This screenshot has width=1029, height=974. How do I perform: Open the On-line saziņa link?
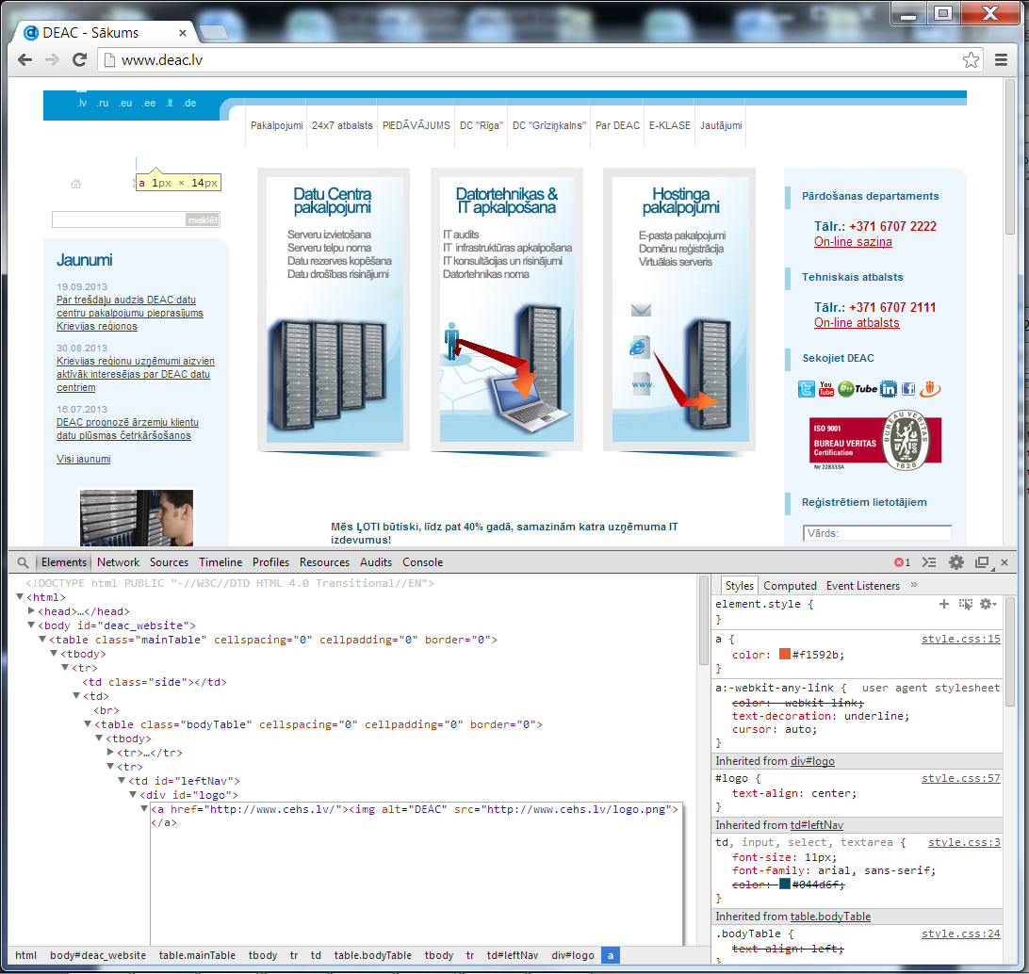853,242
